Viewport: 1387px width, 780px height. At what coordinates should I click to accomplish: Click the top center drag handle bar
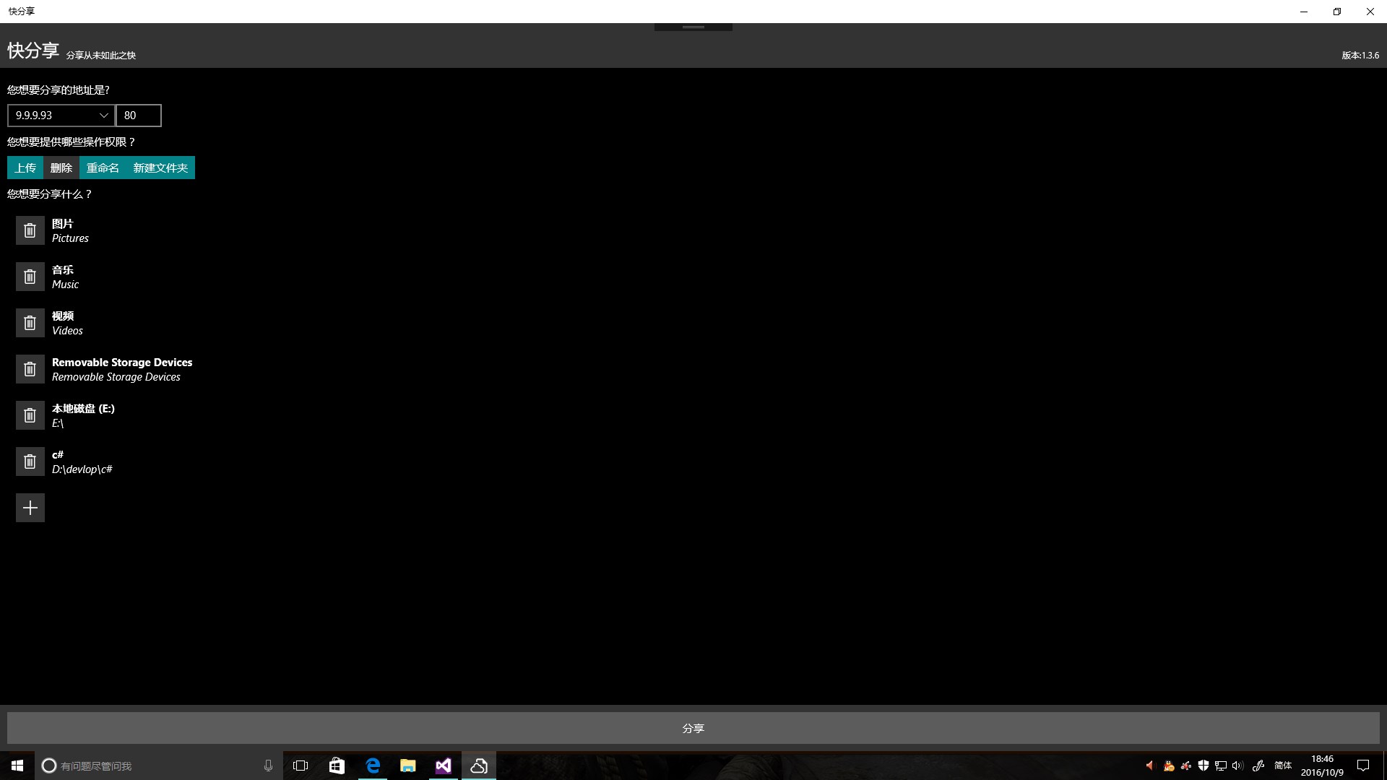(x=693, y=27)
